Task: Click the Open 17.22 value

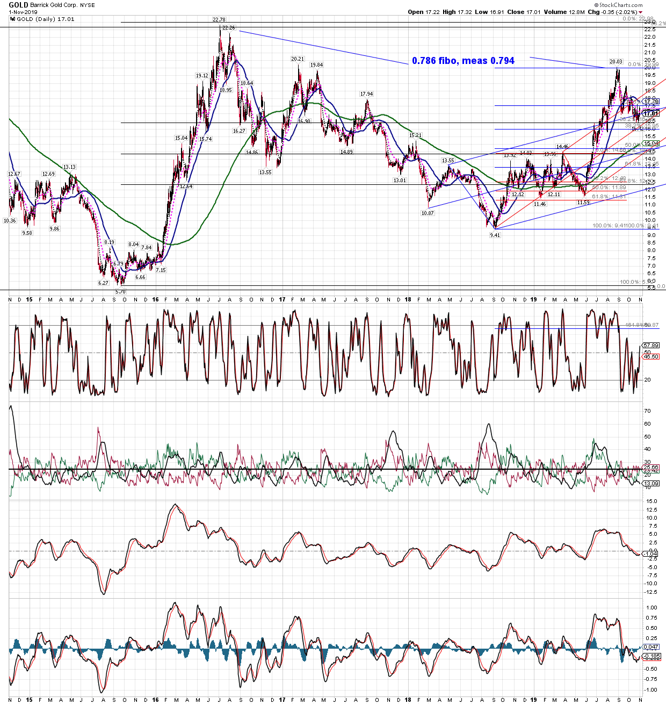Action: click(x=423, y=12)
